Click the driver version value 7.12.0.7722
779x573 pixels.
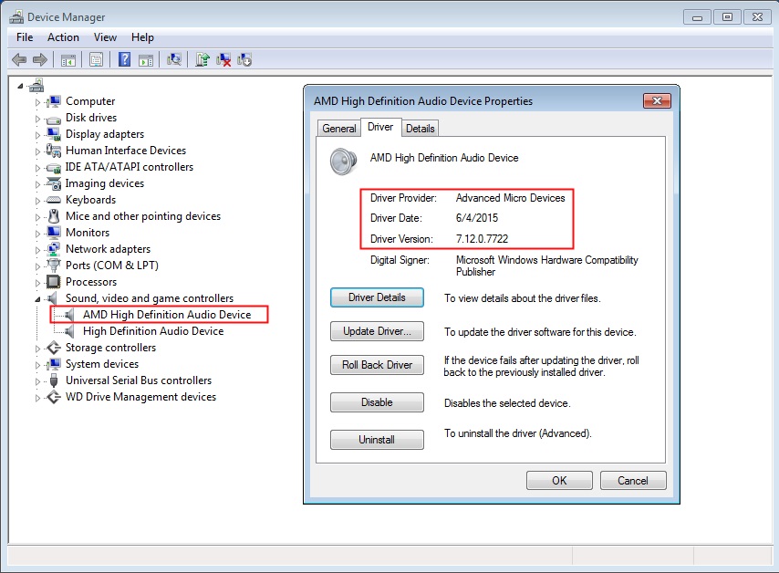click(x=482, y=239)
